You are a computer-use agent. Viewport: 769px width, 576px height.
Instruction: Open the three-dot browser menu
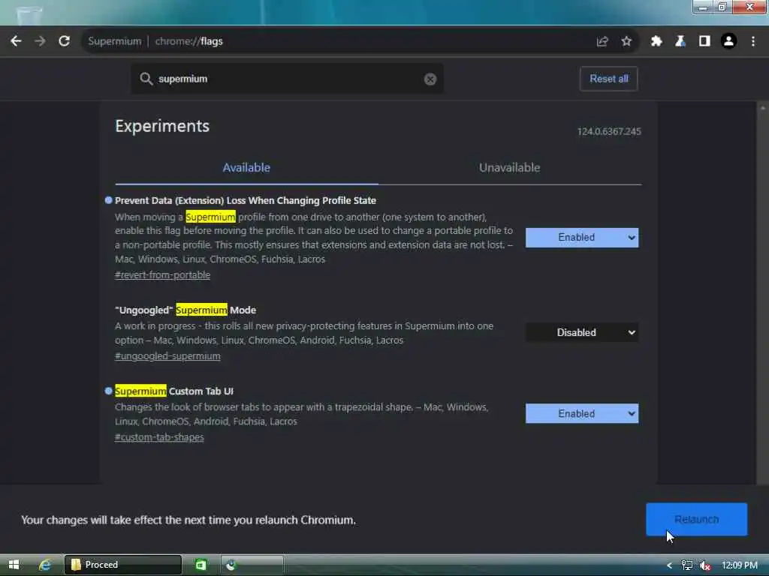[753, 41]
